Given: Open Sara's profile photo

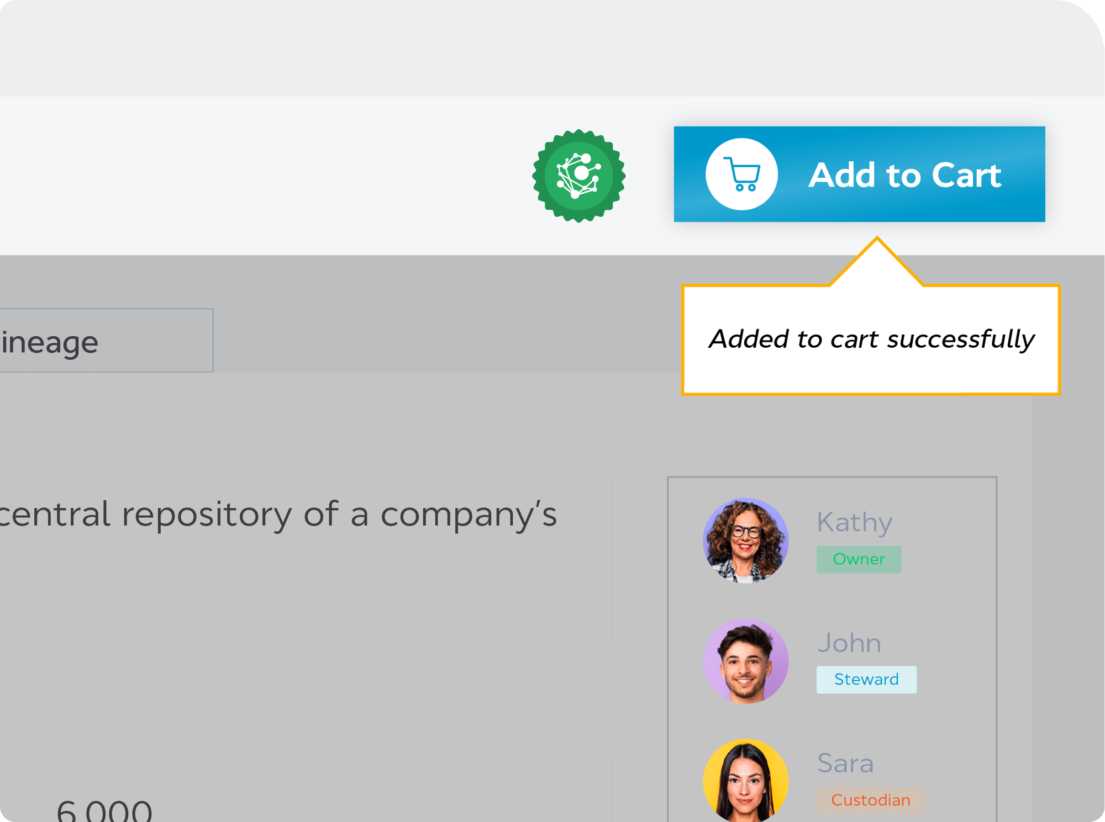Looking at the screenshot, I should pyautogui.click(x=745, y=780).
